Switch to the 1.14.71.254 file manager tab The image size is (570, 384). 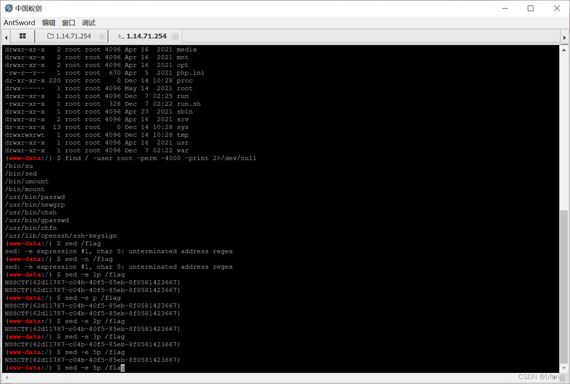[x=71, y=36]
